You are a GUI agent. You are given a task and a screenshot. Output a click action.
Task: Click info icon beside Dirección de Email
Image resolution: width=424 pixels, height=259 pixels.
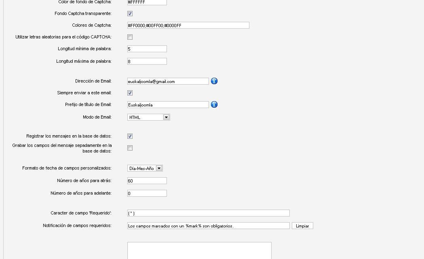(214, 81)
